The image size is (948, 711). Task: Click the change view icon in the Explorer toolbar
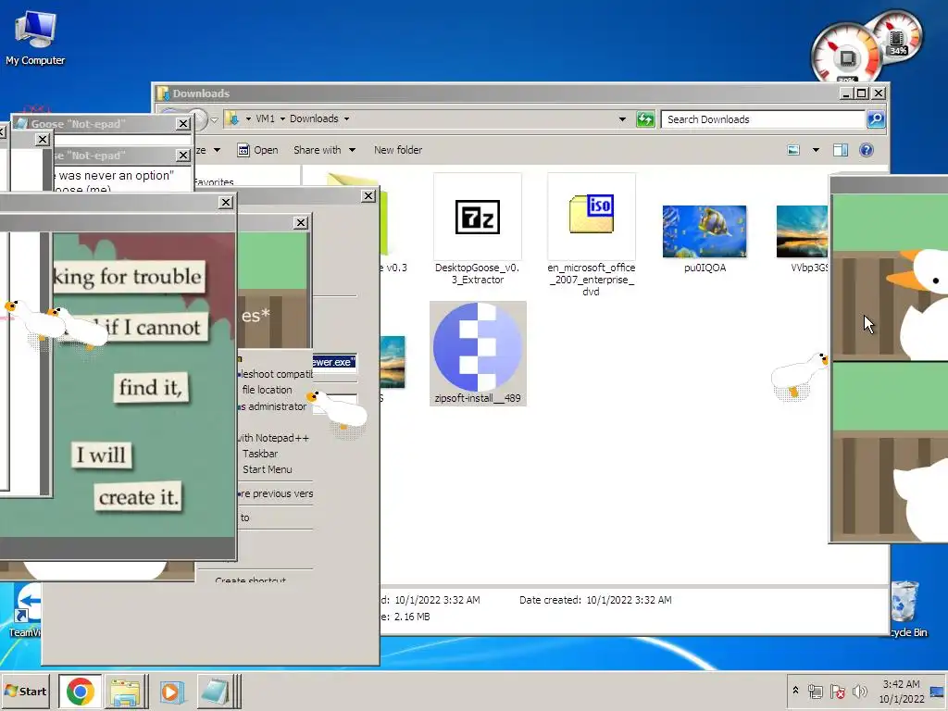pos(793,150)
